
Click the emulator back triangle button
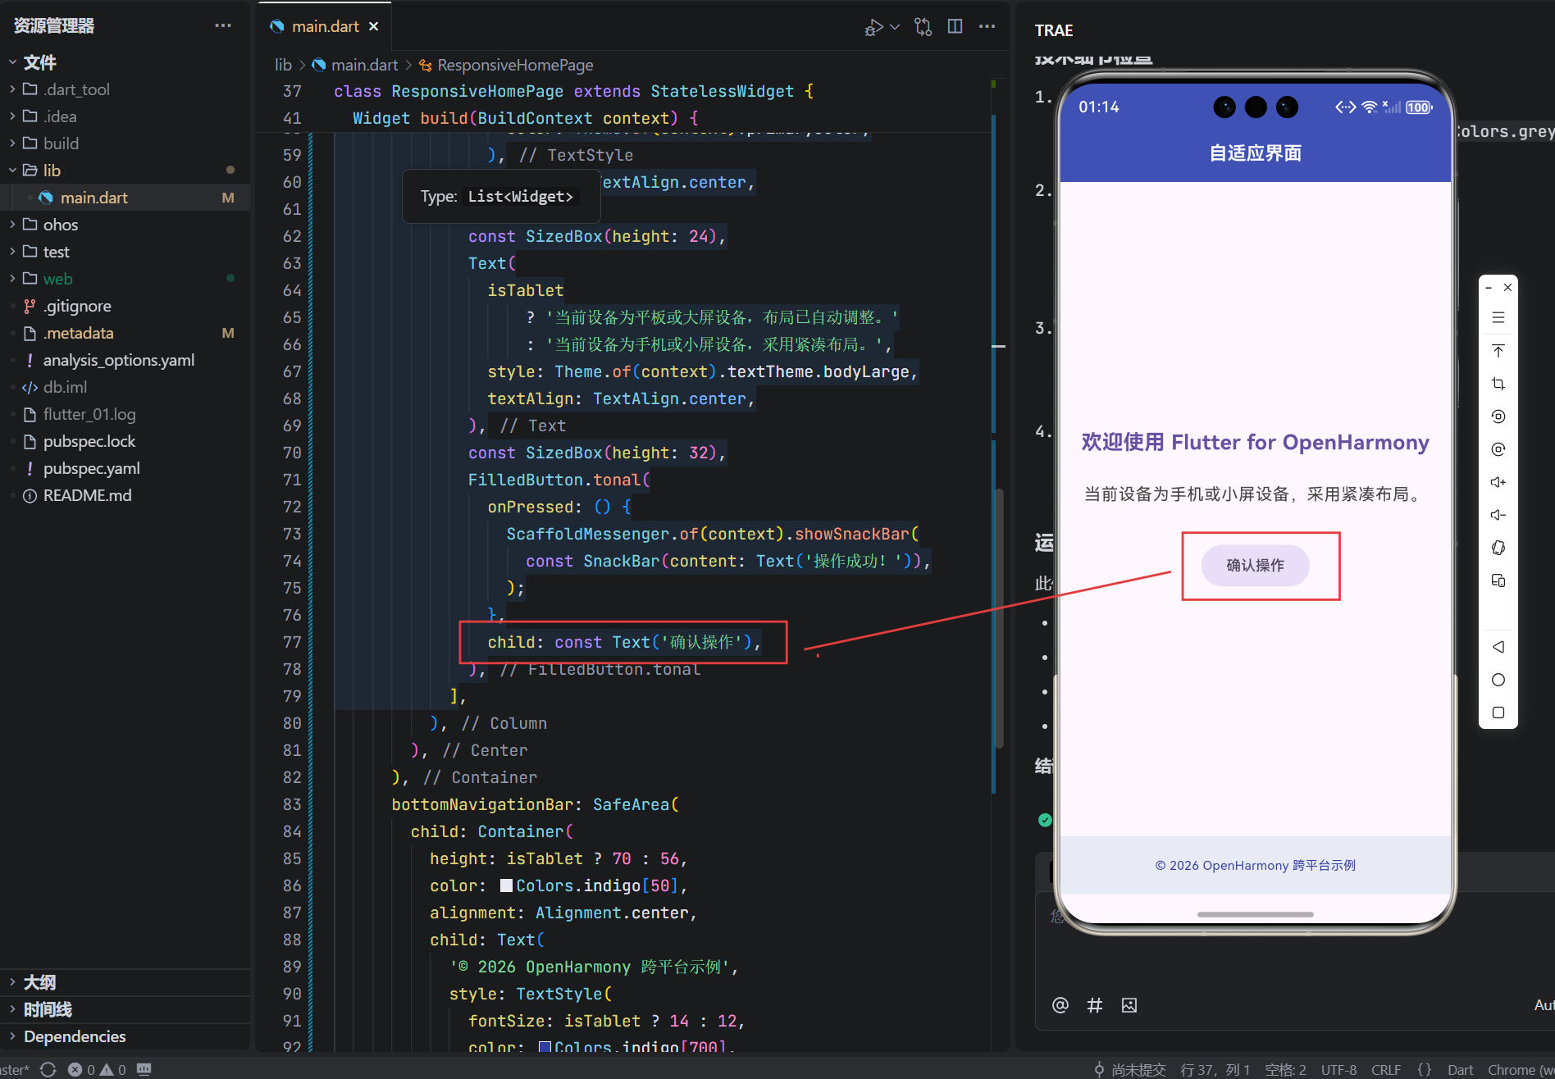(x=1498, y=647)
